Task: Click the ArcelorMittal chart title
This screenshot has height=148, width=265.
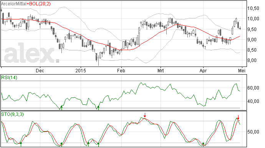Action: coord(14,4)
